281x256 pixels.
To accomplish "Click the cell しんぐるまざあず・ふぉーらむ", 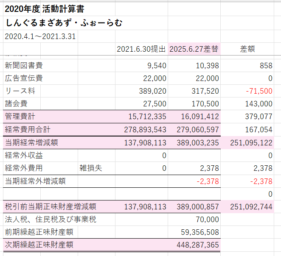I will (x=64, y=23).
